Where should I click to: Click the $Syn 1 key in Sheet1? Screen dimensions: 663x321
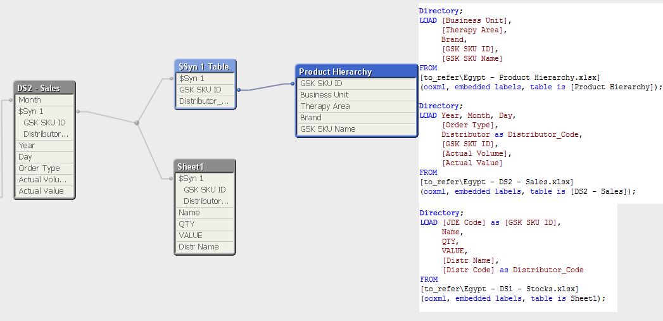point(192,179)
